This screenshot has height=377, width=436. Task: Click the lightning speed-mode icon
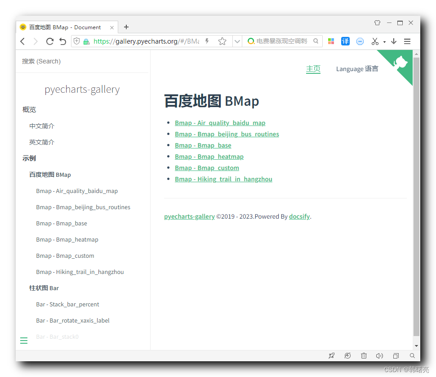[207, 41]
